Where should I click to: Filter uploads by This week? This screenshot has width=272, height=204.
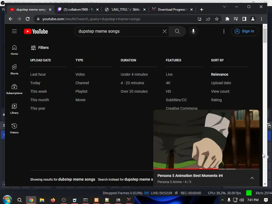pos(39,91)
